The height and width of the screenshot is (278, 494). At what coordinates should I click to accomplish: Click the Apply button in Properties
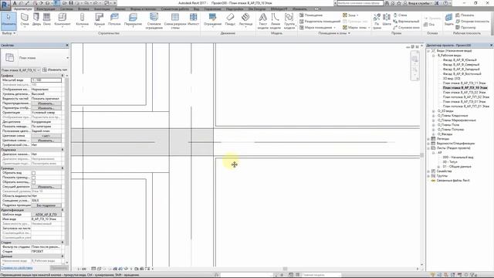coord(59,268)
